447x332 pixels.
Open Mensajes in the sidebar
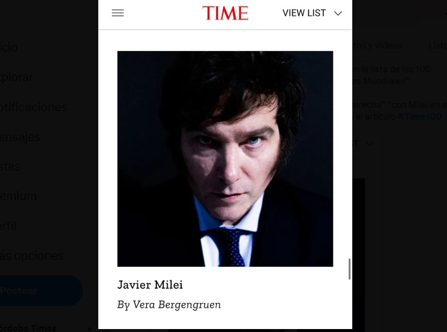(x=20, y=137)
